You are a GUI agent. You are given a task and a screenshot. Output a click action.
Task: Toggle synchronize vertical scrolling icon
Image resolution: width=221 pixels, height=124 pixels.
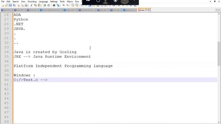[73, 6]
